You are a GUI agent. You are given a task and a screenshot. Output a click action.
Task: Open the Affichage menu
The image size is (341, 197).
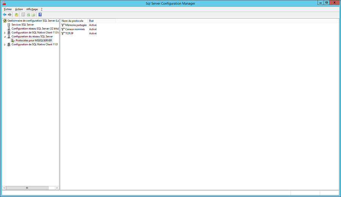pyautogui.click(x=32, y=9)
